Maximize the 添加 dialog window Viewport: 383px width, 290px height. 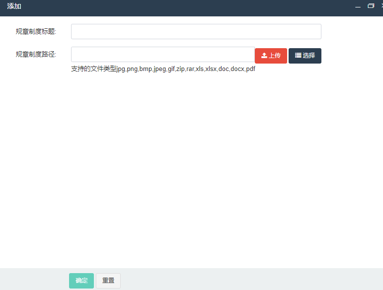click(x=371, y=6)
